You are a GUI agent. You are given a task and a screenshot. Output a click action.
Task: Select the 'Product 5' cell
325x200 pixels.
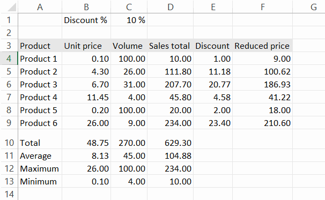pyautogui.click(x=40, y=110)
